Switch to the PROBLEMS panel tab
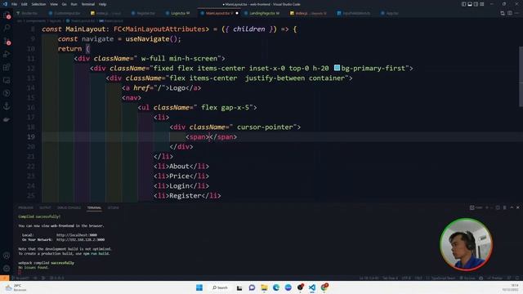 [25, 207]
